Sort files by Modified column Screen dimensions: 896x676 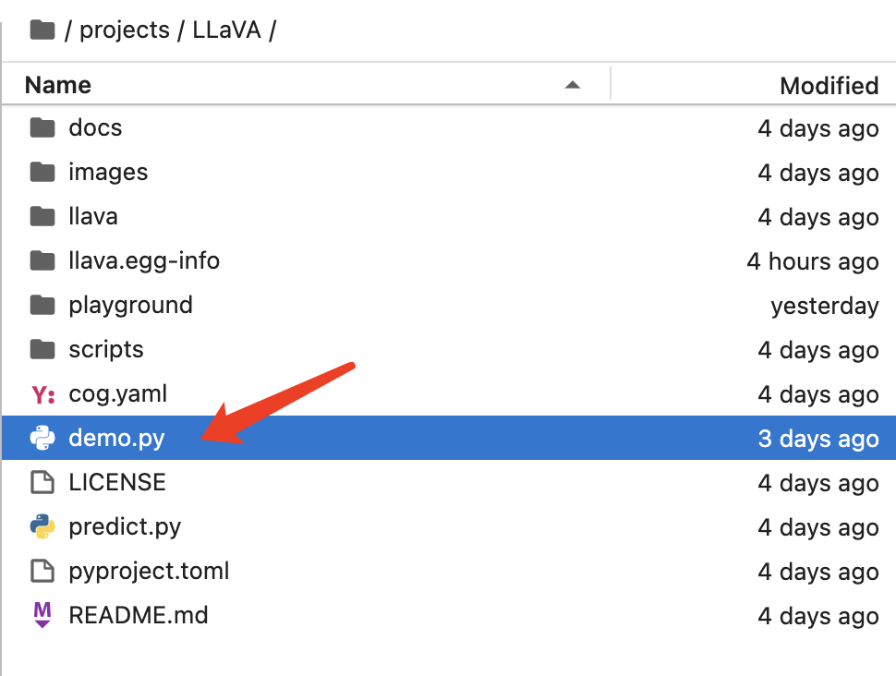point(829,86)
